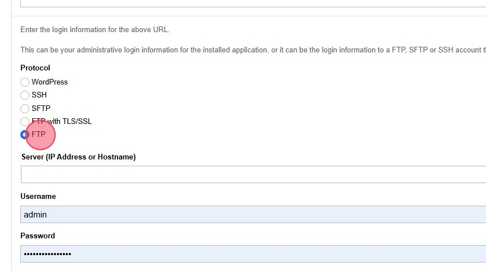Click the Server (IP Address or Hostname) label
The width and height of the screenshot is (486, 271).
(79, 157)
